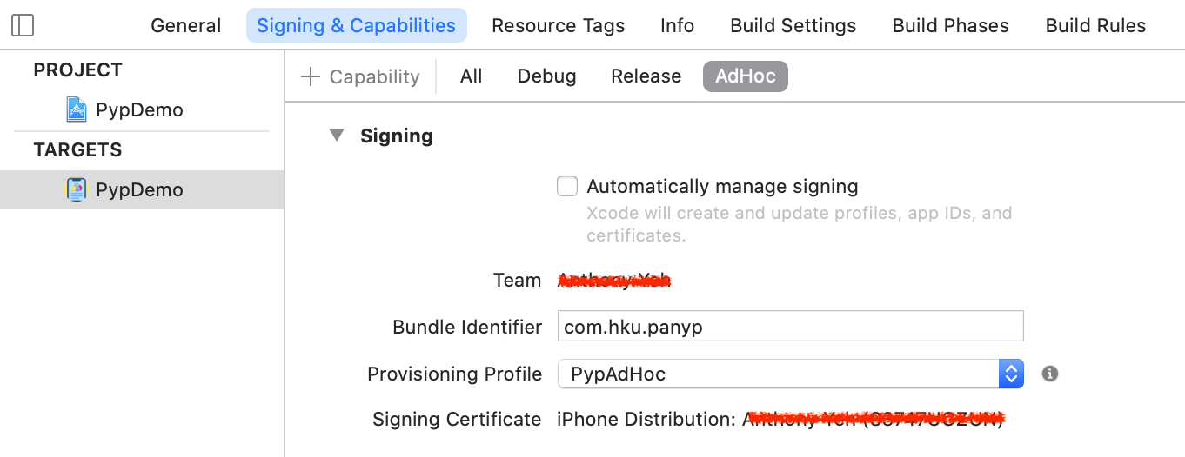Click the provisioning profile info icon

(1050, 374)
